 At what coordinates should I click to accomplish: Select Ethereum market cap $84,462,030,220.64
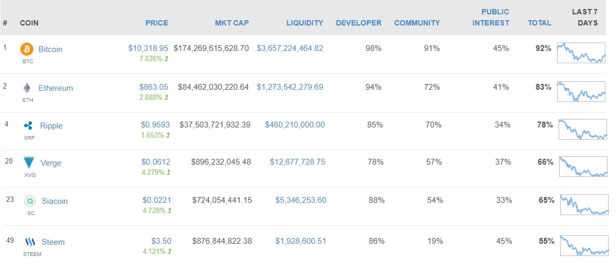tap(213, 87)
